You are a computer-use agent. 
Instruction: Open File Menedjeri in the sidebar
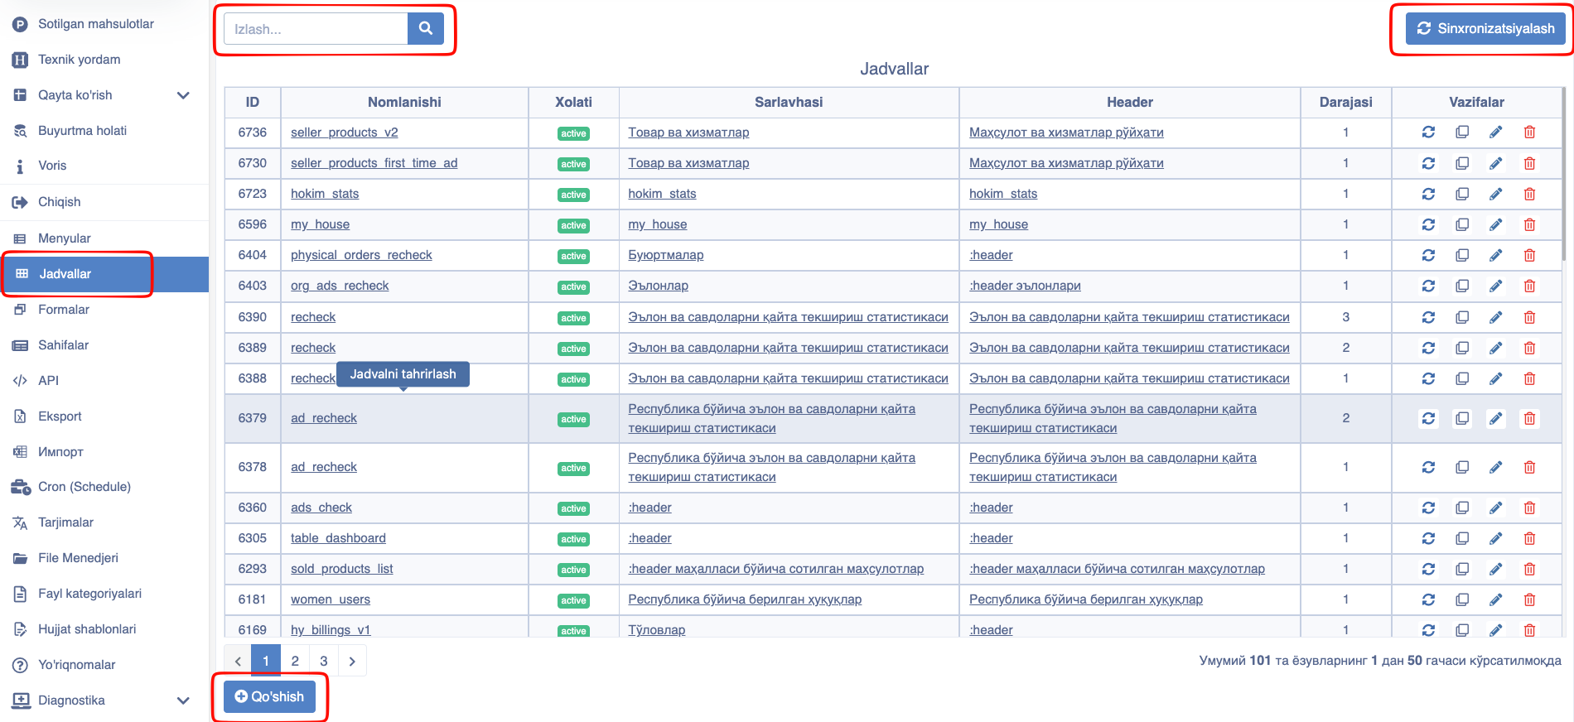pos(104,558)
